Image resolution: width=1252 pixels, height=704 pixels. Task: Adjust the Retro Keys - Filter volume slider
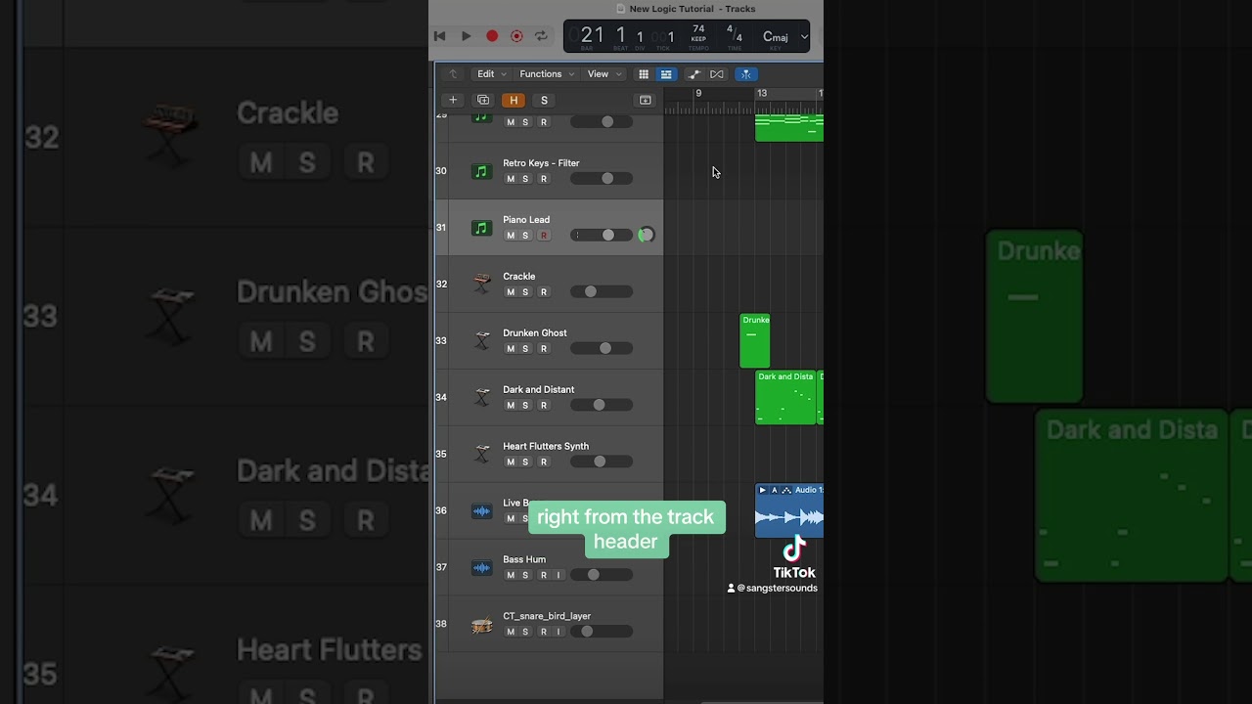click(x=601, y=178)
